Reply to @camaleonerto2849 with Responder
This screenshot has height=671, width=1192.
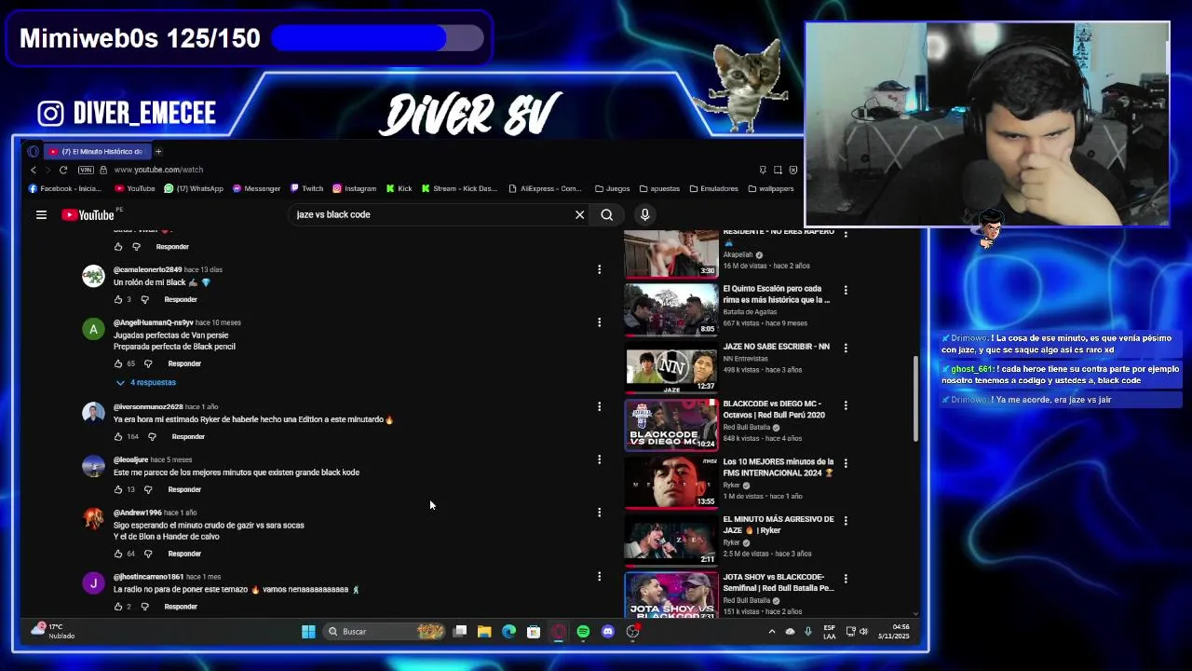181,299
